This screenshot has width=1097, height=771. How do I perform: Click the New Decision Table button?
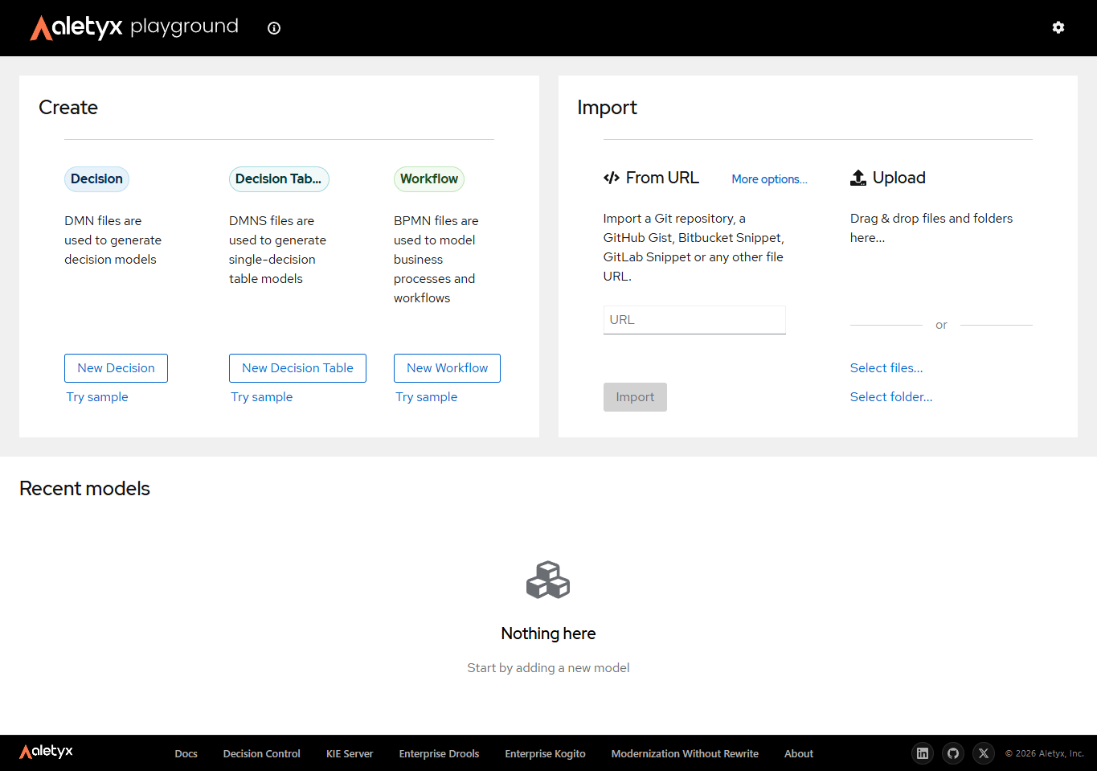[297, 368]
